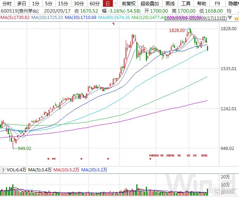Click the double red star event marker
The image size is (239, 197).
54,159
